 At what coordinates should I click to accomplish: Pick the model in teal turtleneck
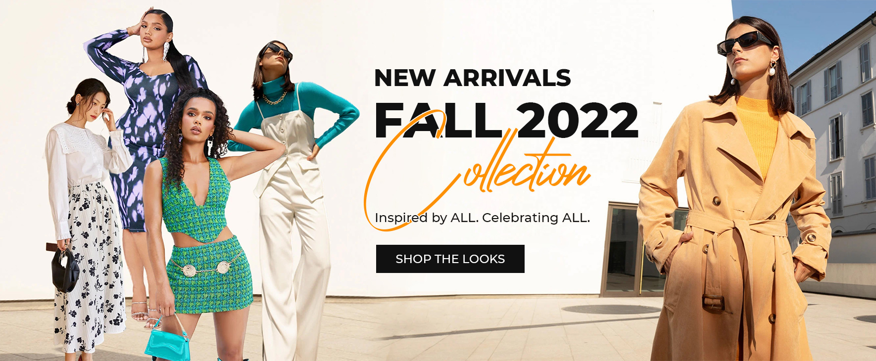[x=294, y=198]
